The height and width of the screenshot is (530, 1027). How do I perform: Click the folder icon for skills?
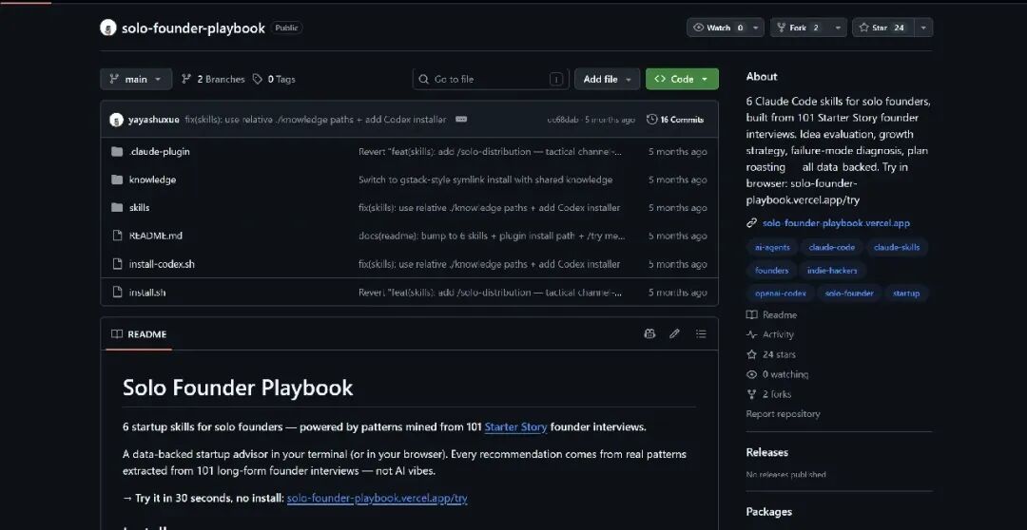point(117,208)
